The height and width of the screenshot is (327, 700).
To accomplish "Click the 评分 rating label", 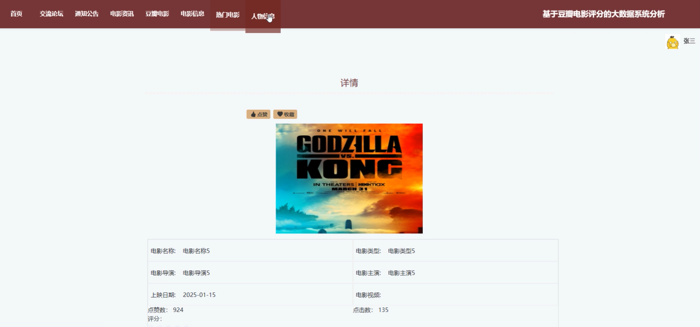I will tap(155, 319).
